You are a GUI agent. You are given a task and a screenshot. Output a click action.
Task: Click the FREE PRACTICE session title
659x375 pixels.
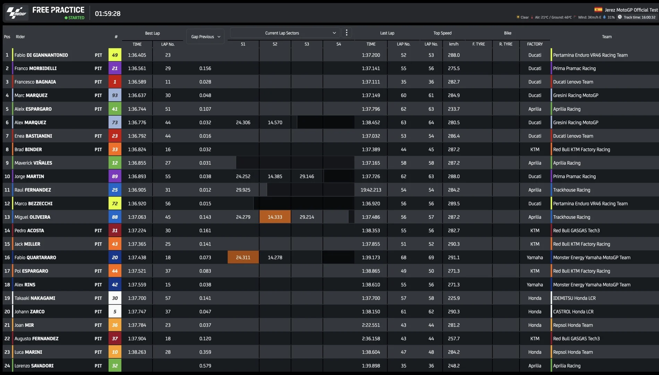pos(58,10)
